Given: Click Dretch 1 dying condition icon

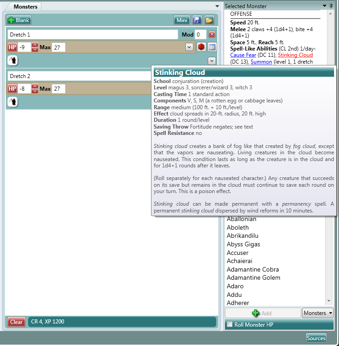Looking at the screenshot, I should point(13,60).
